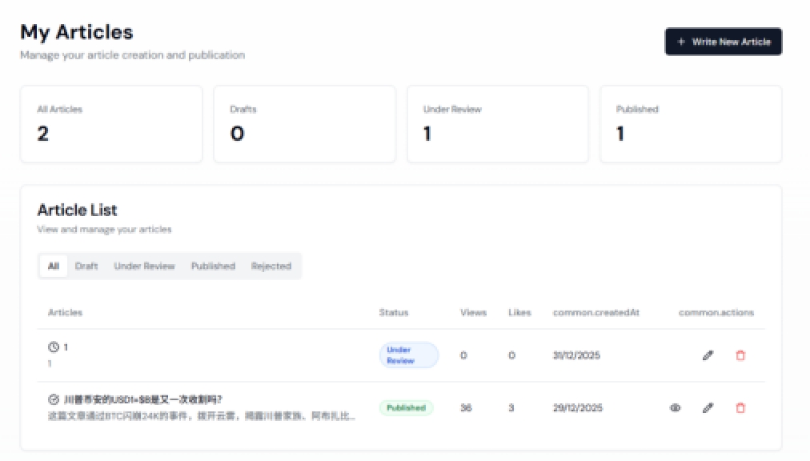Viewport: 810px width, 461px height.
Task: Open the Under Review tab
Action: click(144, 266)
